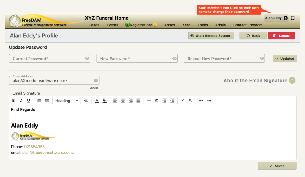Toggle italic formatting in signature toolbar
Viewport: 305px width, 177px height.
[21, 101]
